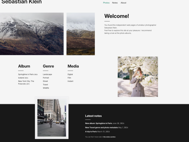Filter photos by Instant media

(70, 81)
